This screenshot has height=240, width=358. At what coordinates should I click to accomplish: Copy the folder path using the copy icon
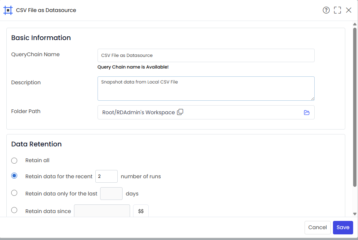tap(180, 112)
